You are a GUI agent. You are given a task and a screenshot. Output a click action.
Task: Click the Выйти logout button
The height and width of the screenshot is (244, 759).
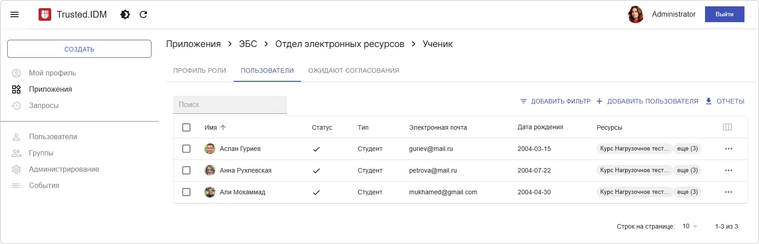724,14
